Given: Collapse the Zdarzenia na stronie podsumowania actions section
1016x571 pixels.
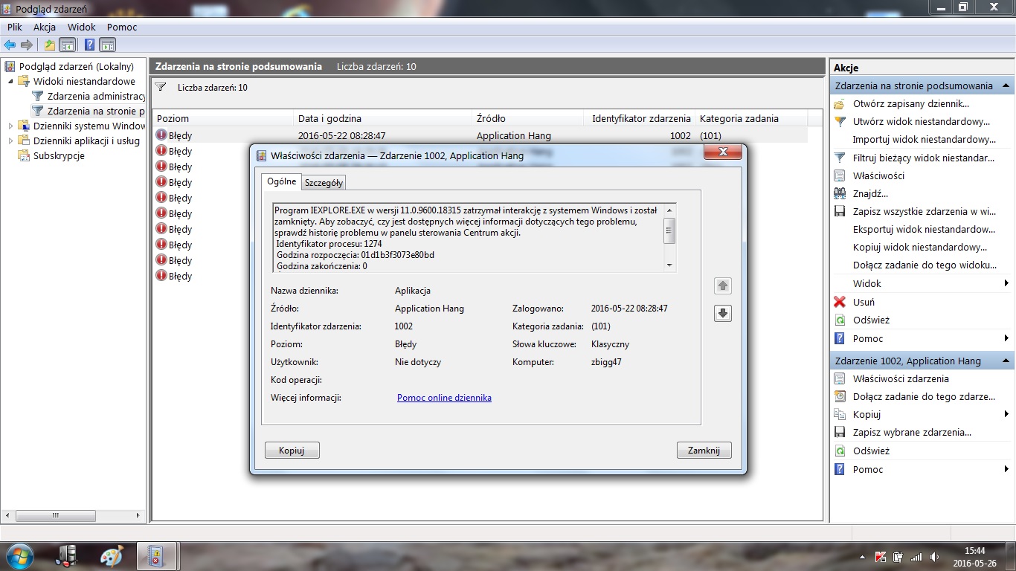Looking at the screenshot, I should click(1006, 86).
